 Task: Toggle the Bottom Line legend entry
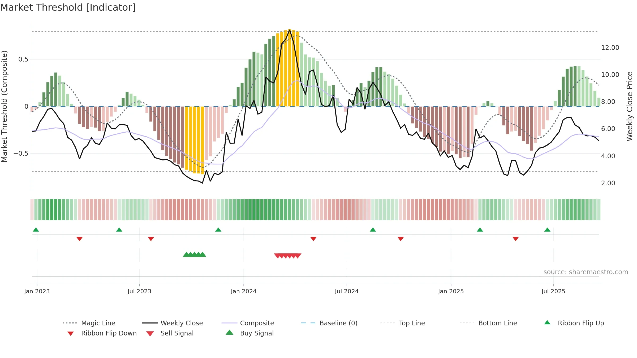tap(488, 323)
